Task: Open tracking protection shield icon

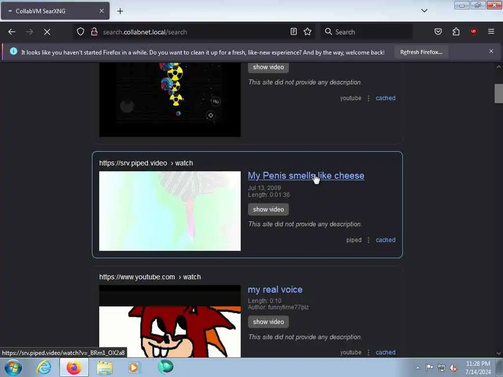Action: point(81,31)
